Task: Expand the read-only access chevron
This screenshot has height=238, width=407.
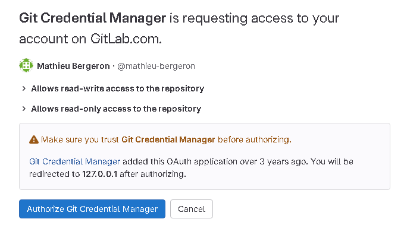Action: click(24, 109)
